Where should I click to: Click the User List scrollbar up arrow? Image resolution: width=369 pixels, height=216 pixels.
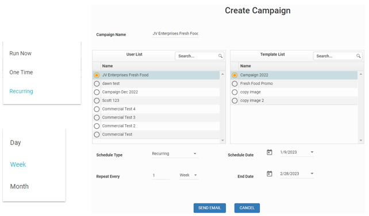coord(222,74)
